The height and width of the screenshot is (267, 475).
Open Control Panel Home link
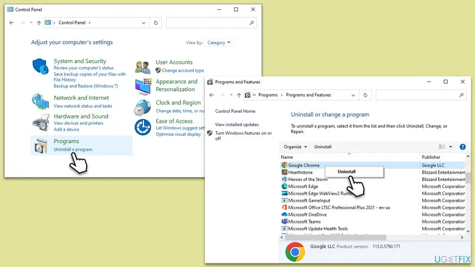point(235,111)
